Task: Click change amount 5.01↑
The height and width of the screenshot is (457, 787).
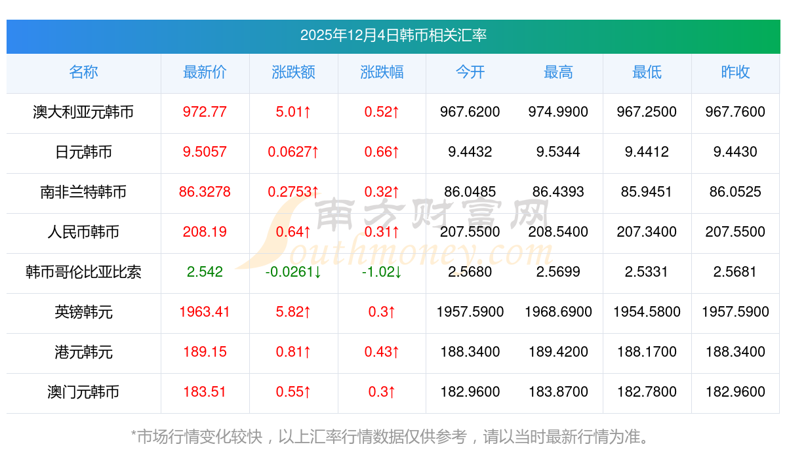Action: click(293, 112)
